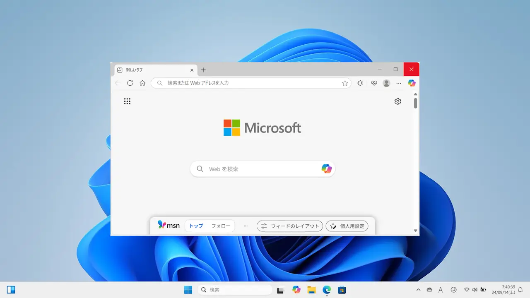
Task: Open File Explorer from the taskbar
Action: [311, 290]
